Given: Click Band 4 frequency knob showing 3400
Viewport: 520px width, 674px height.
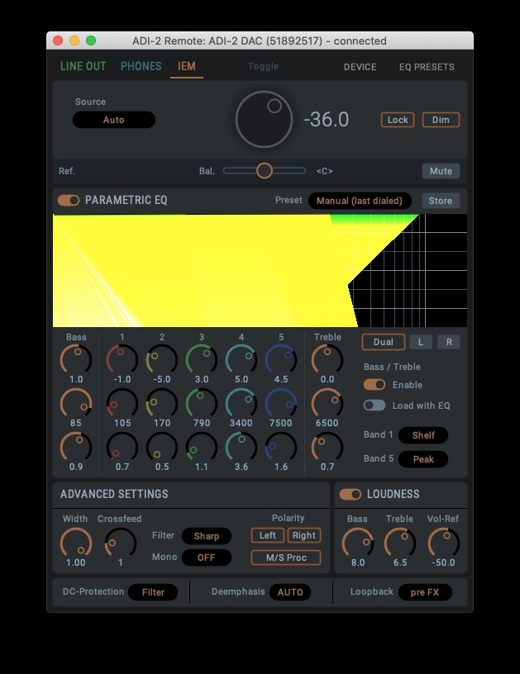Looking at the screenshot, I should click(241, 403).
